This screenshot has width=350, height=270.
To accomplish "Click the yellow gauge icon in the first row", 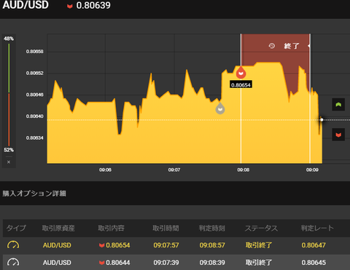I will tap(13, 245).
